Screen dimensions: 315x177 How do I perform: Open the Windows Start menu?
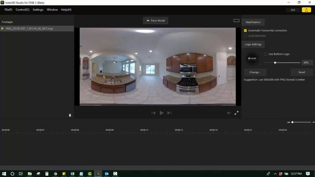[4, 174]
